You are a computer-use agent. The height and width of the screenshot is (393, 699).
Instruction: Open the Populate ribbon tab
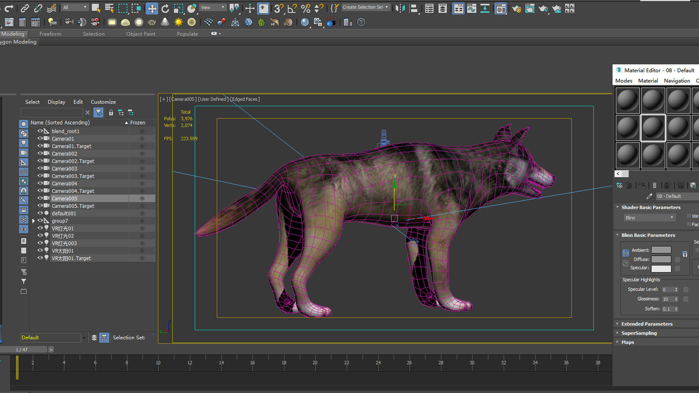coord(187,34)
